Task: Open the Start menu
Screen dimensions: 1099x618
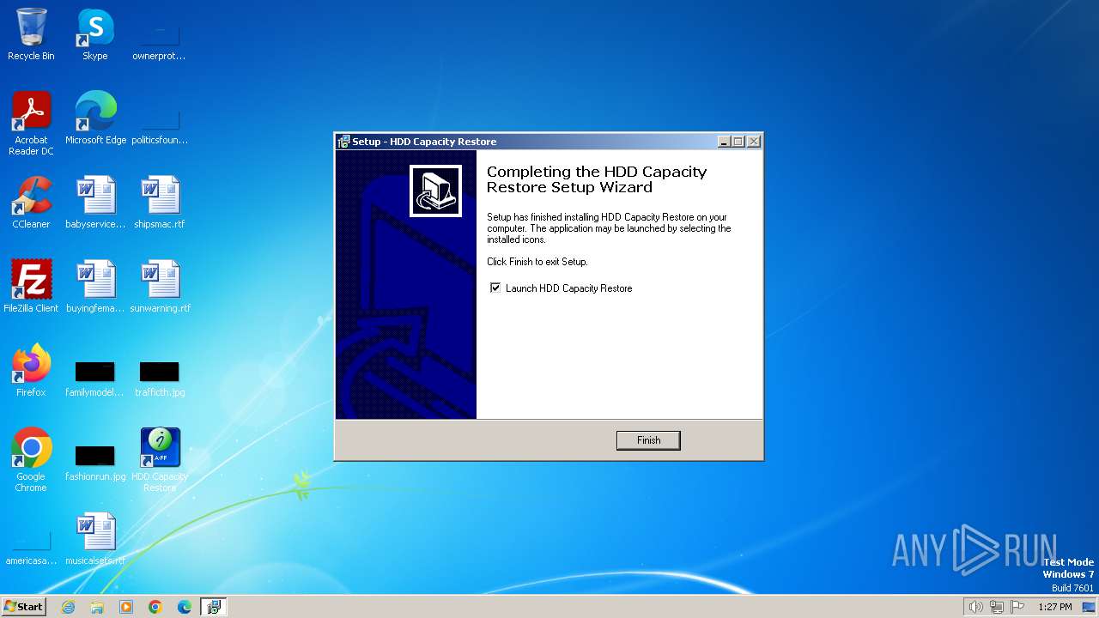Action: (x=24, y=607)
